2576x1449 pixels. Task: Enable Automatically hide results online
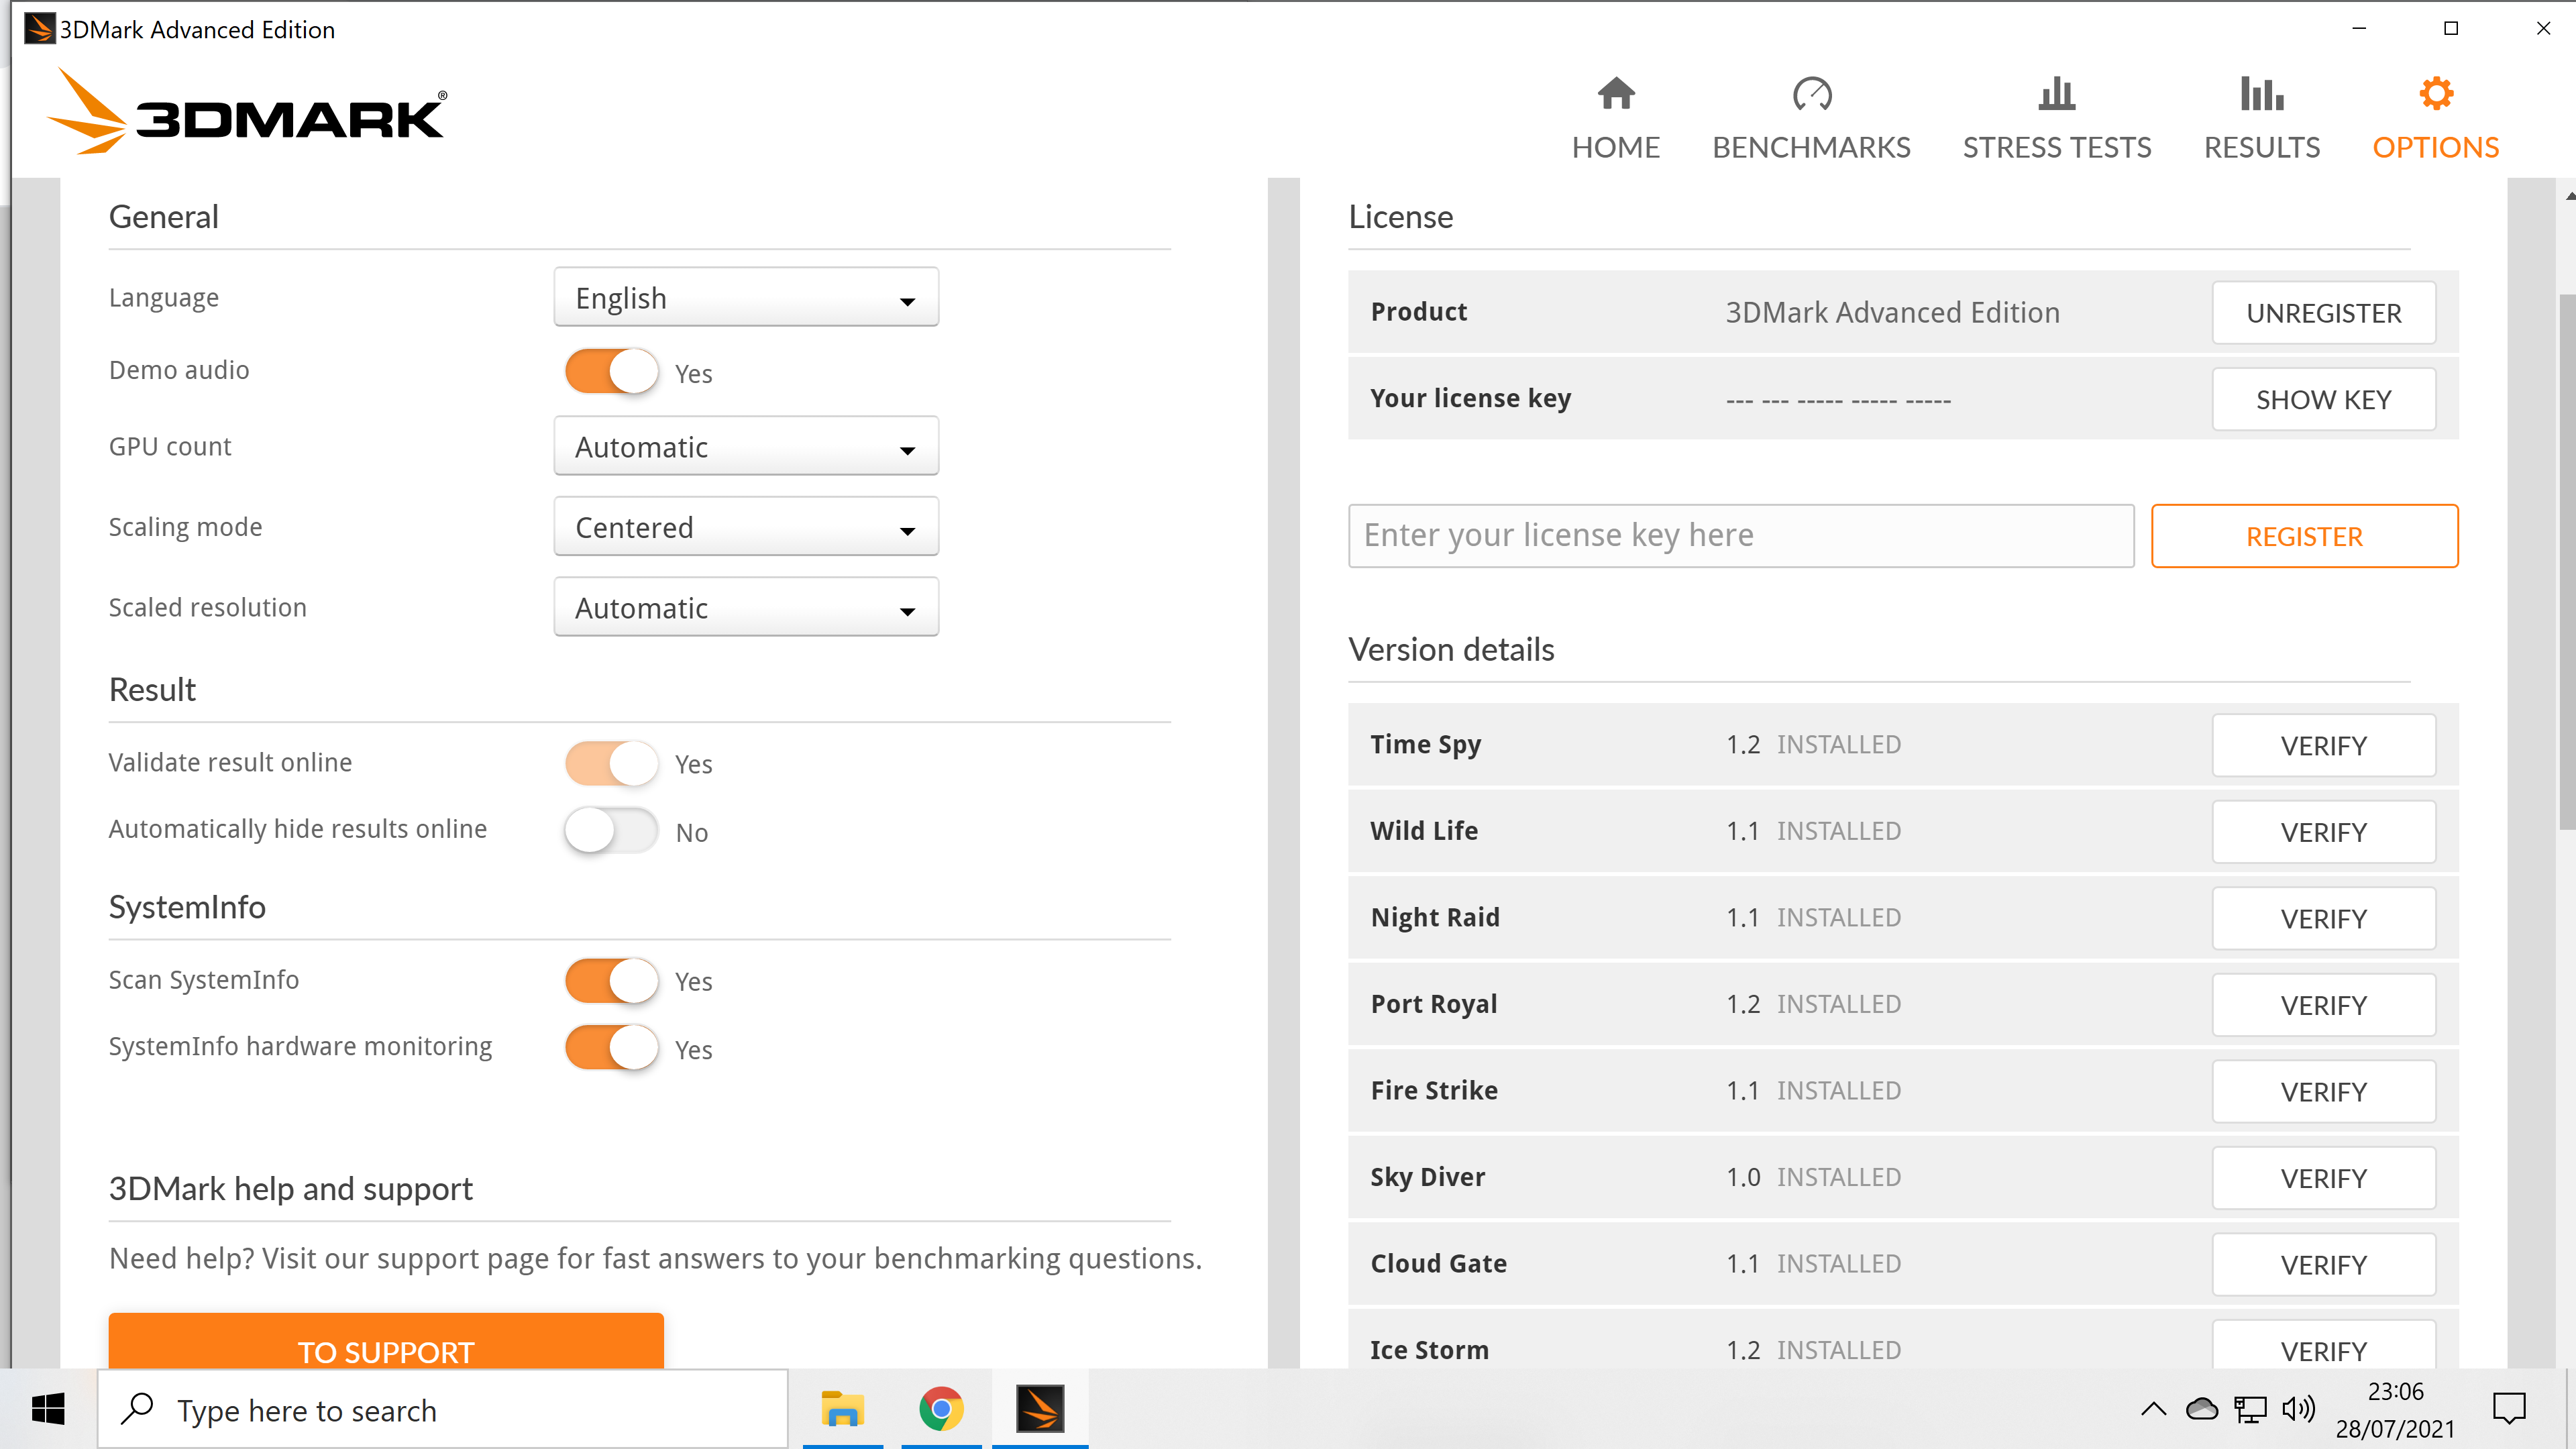(x=611, y=831)
